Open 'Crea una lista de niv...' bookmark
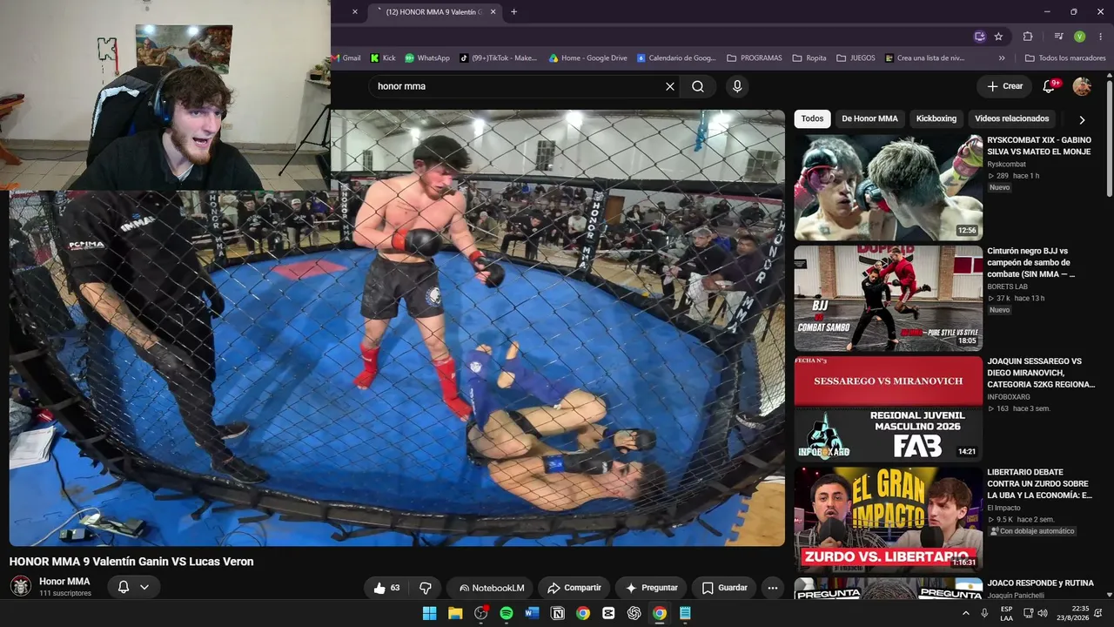This screenshot has height=627, width=1114. point(924,58)
